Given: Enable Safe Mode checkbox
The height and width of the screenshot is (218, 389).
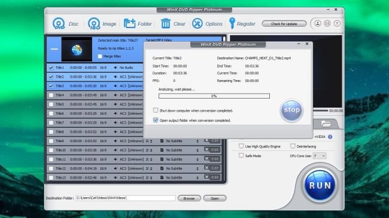Looking at the screenshot, I should 241,155.
